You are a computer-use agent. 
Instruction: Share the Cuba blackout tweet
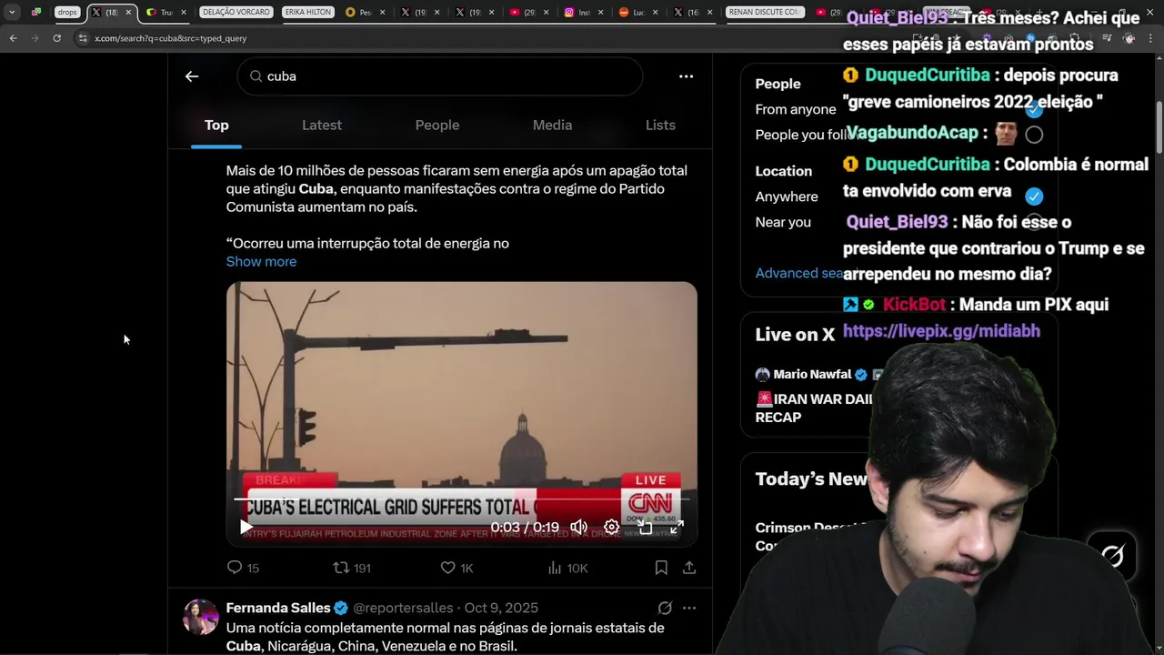689,568
